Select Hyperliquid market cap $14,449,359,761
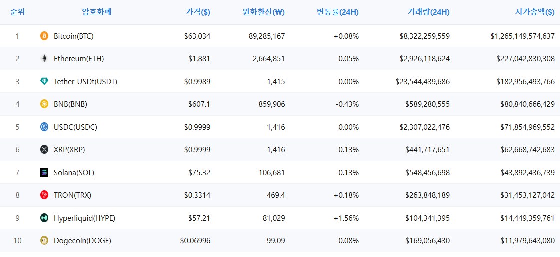This screenshot has width=560, height=257. tap(528, 218)
